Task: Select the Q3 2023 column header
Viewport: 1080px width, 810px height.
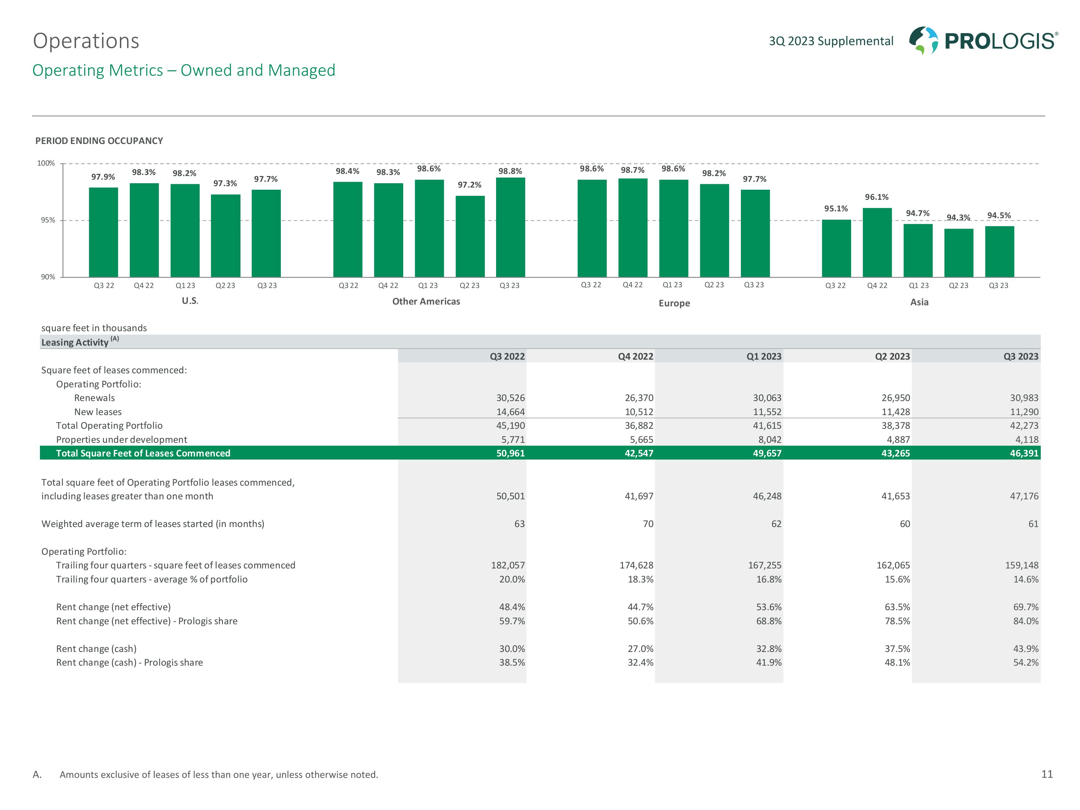Action: (x=1021, y=356)
